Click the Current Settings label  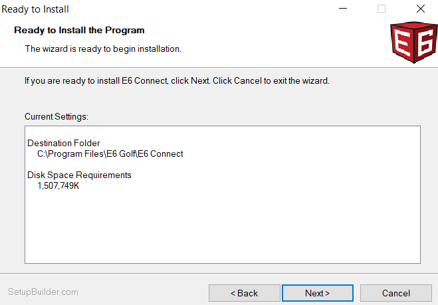56,116
